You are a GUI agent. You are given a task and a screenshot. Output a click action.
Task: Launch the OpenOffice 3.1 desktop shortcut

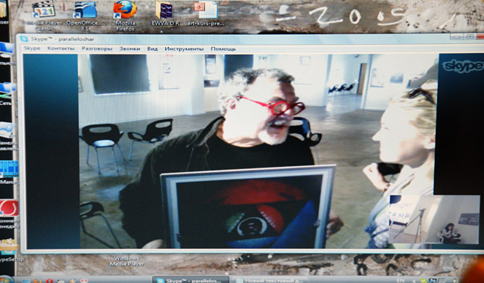[85, 16]
